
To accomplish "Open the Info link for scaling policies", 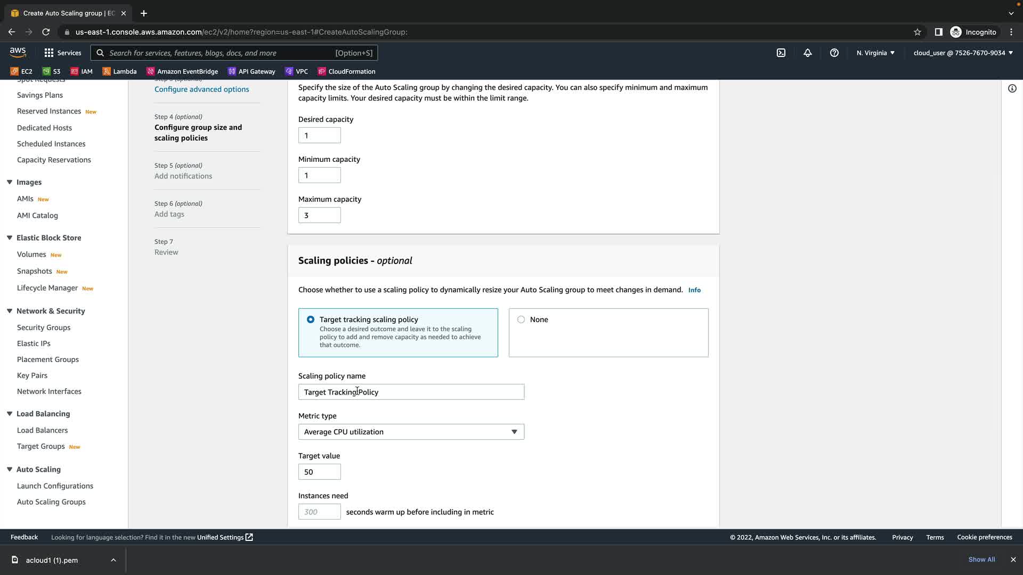I will pos(694,290).
